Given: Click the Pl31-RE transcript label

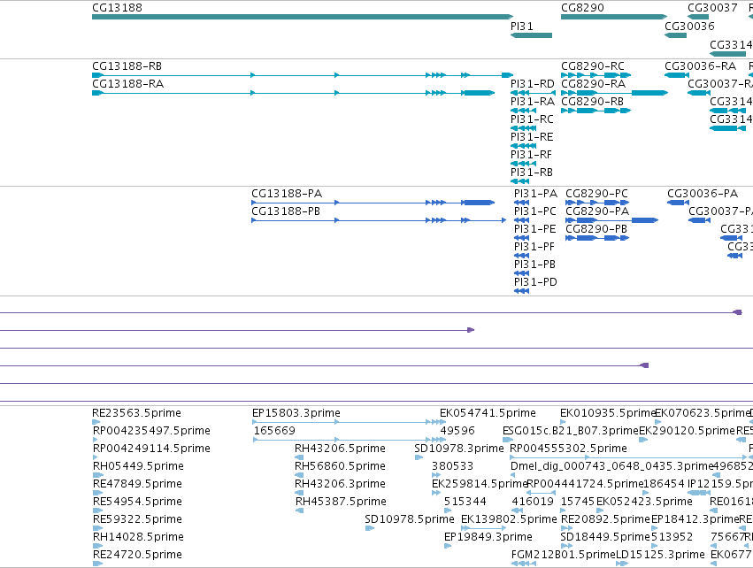Looking at the screenshot, I should click(532, 137).
